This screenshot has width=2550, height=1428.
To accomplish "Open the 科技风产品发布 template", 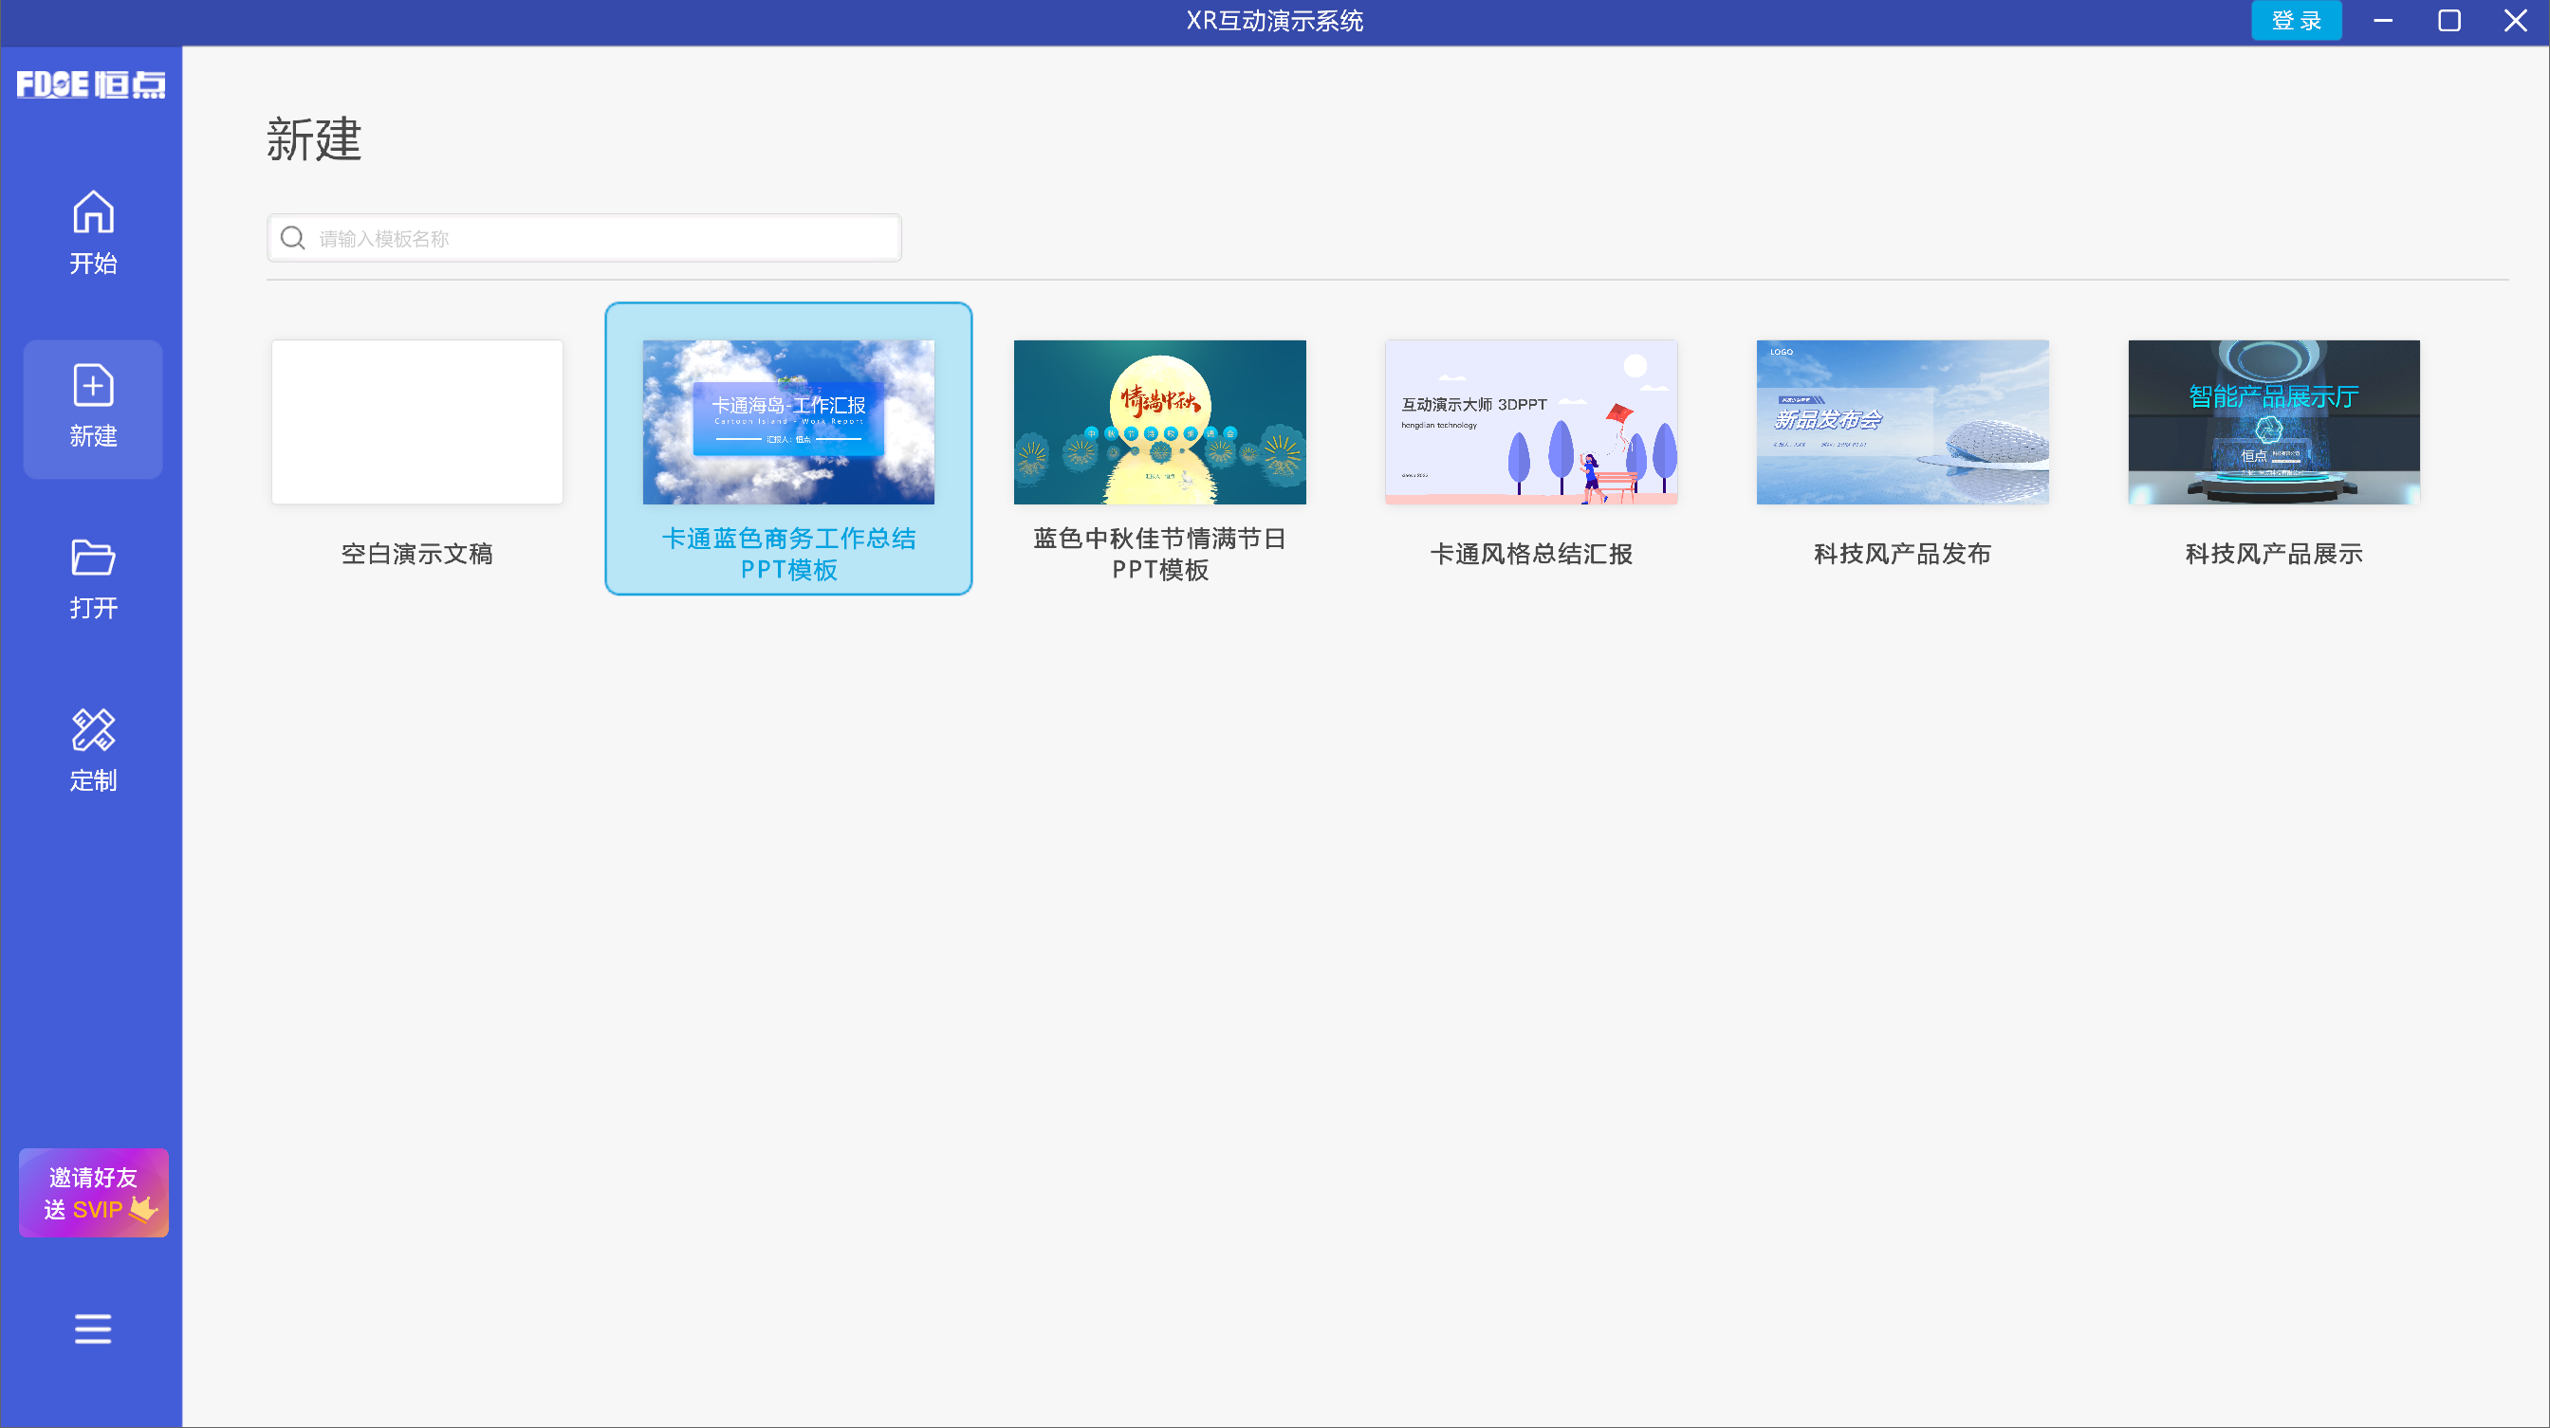I will pos(1902,423).
